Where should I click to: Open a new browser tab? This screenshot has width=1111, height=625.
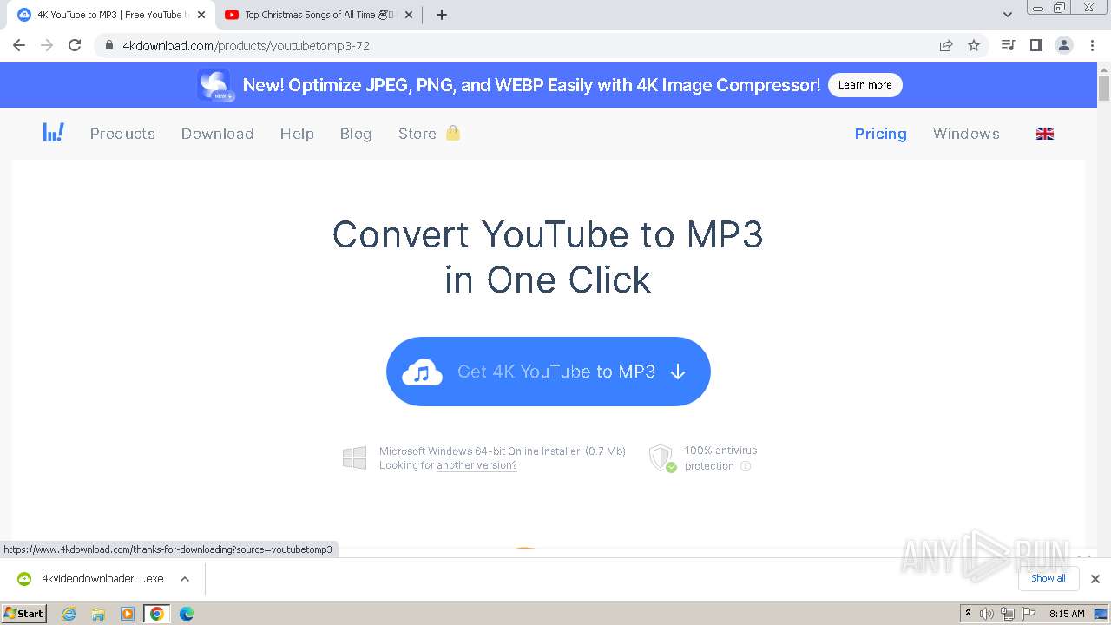441,15
